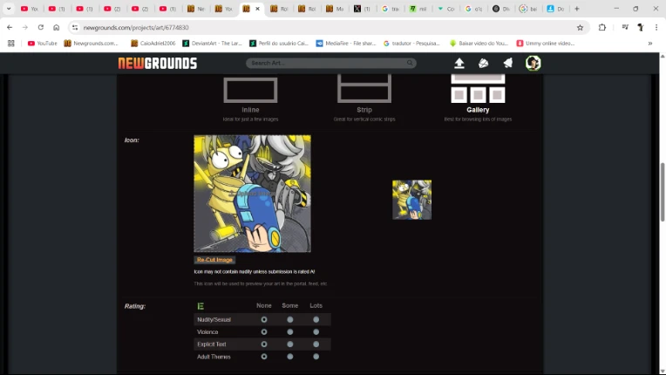Reload the page
Viewport: 666px width, 375px height.
click(x=41, y=27)
